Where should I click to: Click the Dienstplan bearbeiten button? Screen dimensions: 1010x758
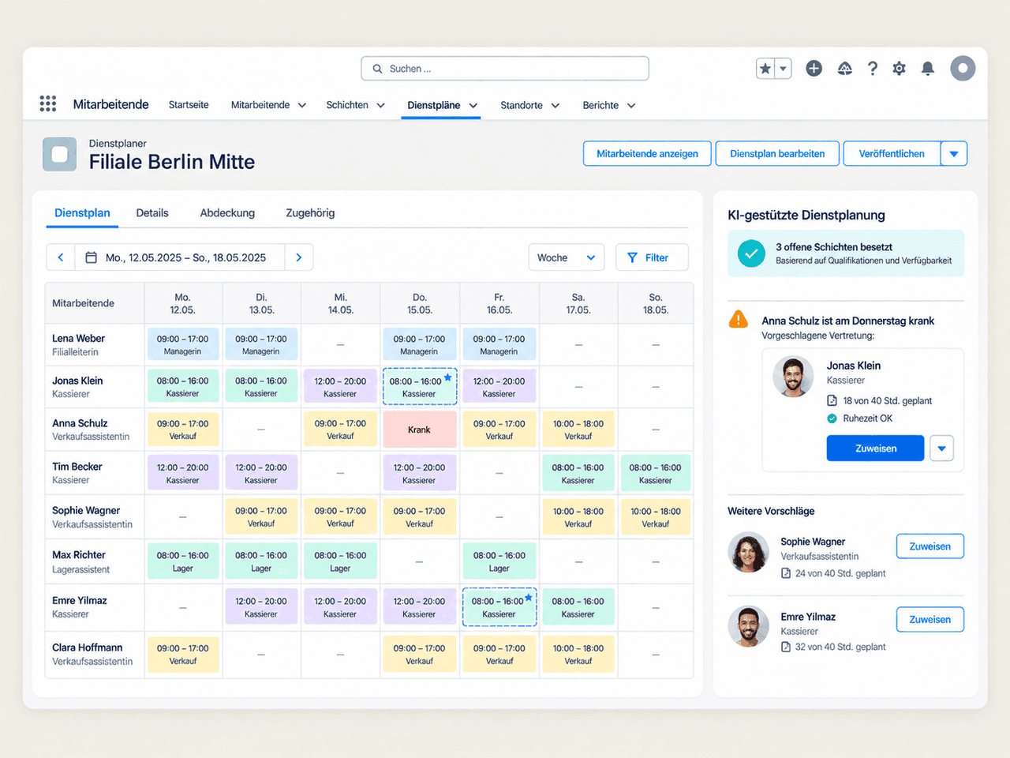click(777, 154)
